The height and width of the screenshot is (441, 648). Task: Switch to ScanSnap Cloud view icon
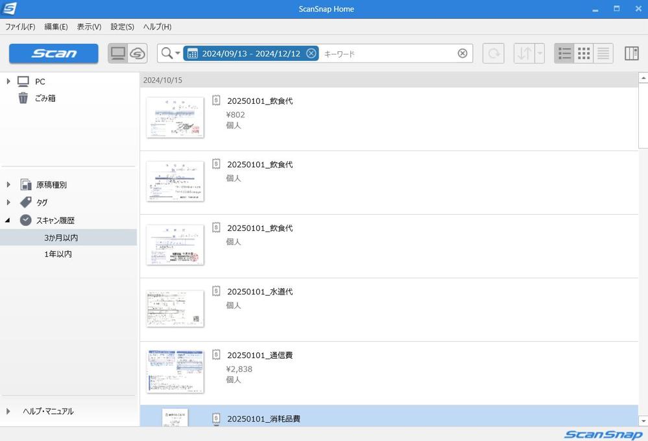[x=138, y=54]
